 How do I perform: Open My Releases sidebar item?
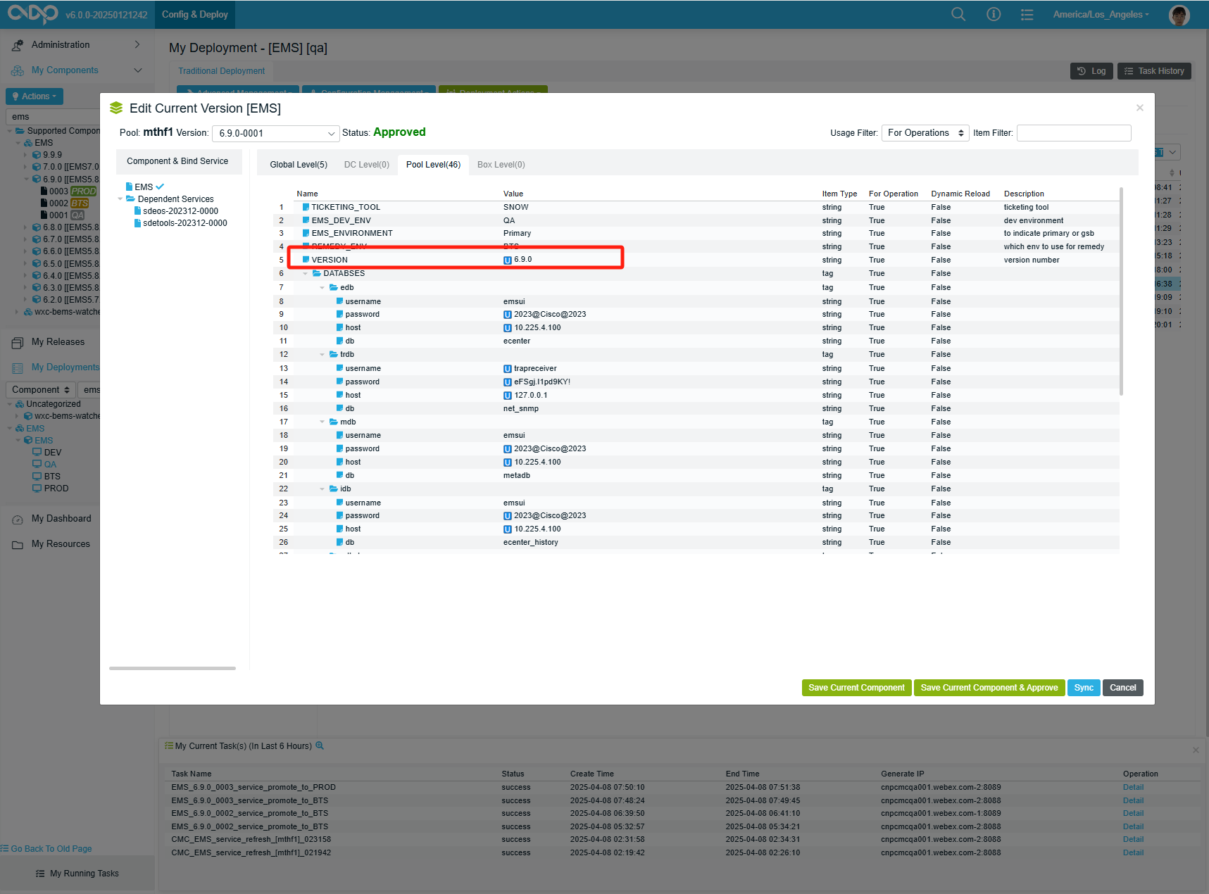[58, 342]
